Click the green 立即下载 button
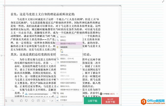166x106 pixels. pyautogui.click(x=92, y=101)
